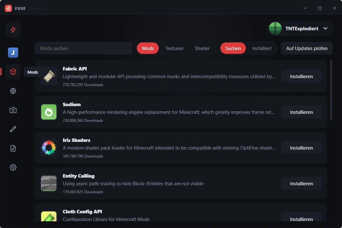Install the Entity Culling mod
The image size is (342, 228).
point(301,184)
